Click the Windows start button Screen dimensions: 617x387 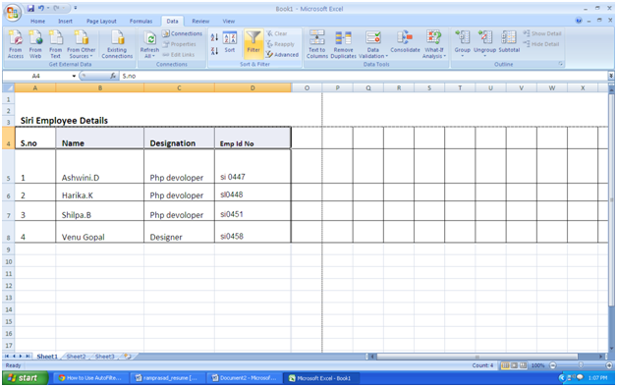[x=25, y=378]
